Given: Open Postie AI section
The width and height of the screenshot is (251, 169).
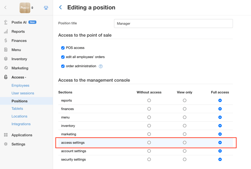Looking at the screenshot, I should (x=19, y=22).
